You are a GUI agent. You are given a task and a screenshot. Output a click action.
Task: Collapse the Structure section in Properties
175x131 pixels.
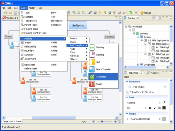pyautogui.click(x=127, y=81)
